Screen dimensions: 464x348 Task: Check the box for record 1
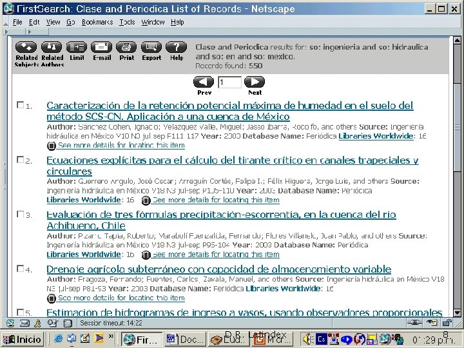[20, 105]
